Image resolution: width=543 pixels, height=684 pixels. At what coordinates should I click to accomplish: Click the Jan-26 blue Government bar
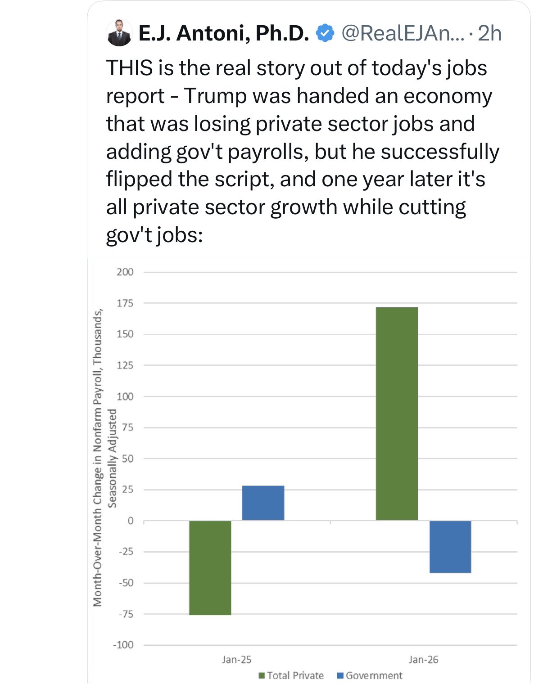click(x=450, y=547)
